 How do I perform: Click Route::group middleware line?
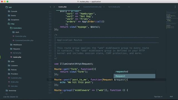pos(91,90)
